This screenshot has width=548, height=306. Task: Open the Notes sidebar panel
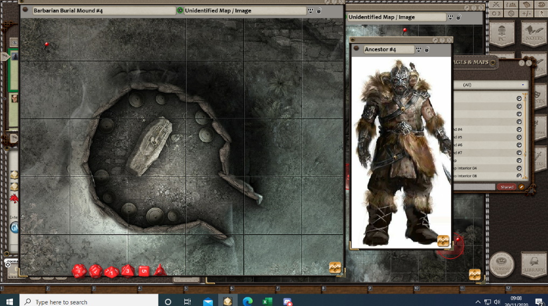click(533, 34)
